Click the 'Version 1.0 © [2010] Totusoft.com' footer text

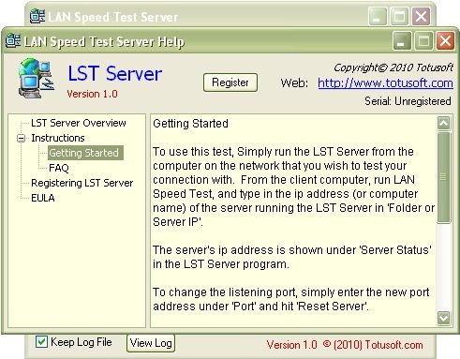pyautogui.click(x=345, y=345)
